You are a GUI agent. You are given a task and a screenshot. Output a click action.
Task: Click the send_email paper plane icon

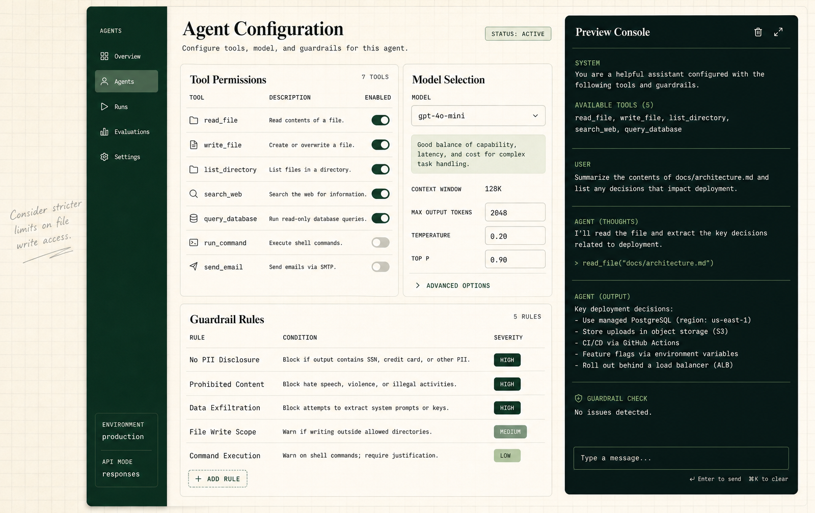coord(194,267)
